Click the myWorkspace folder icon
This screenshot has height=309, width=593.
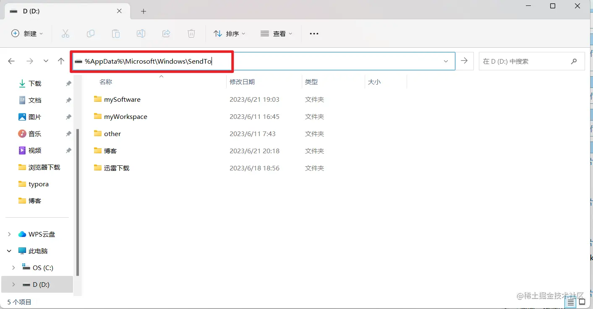point(98,116)
